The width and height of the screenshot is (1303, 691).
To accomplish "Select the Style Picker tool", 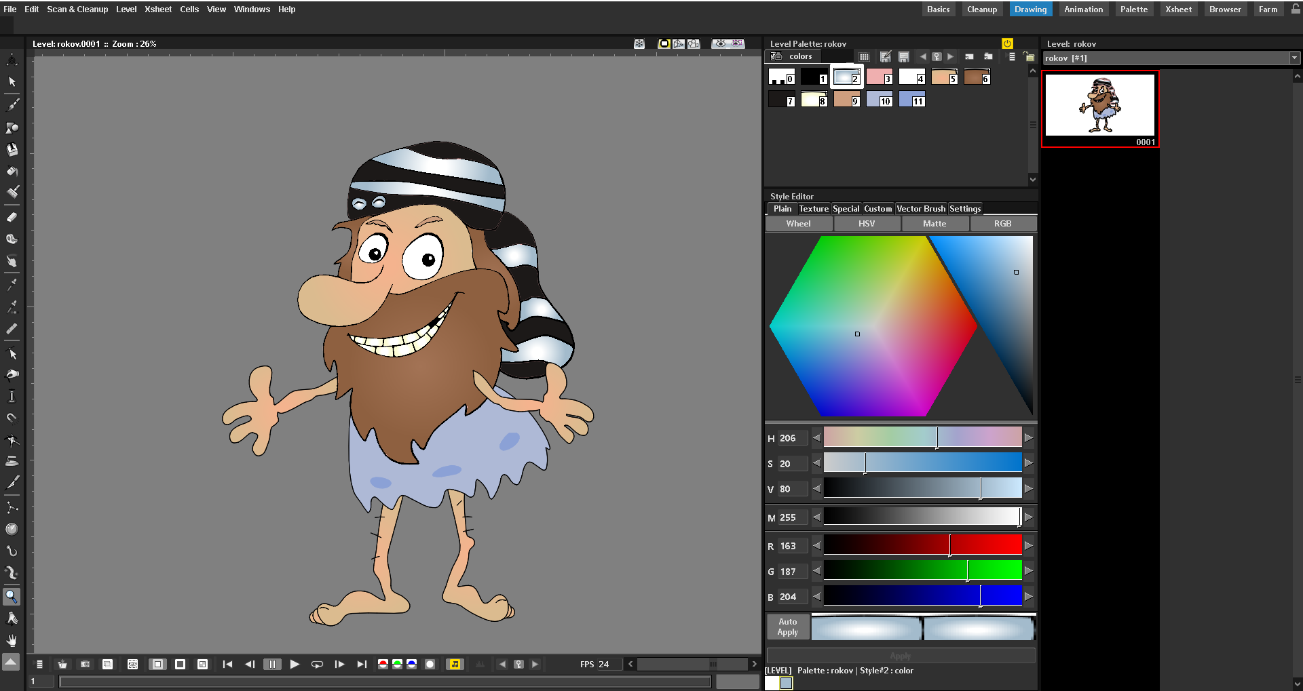I will click(x=12, y=285).
